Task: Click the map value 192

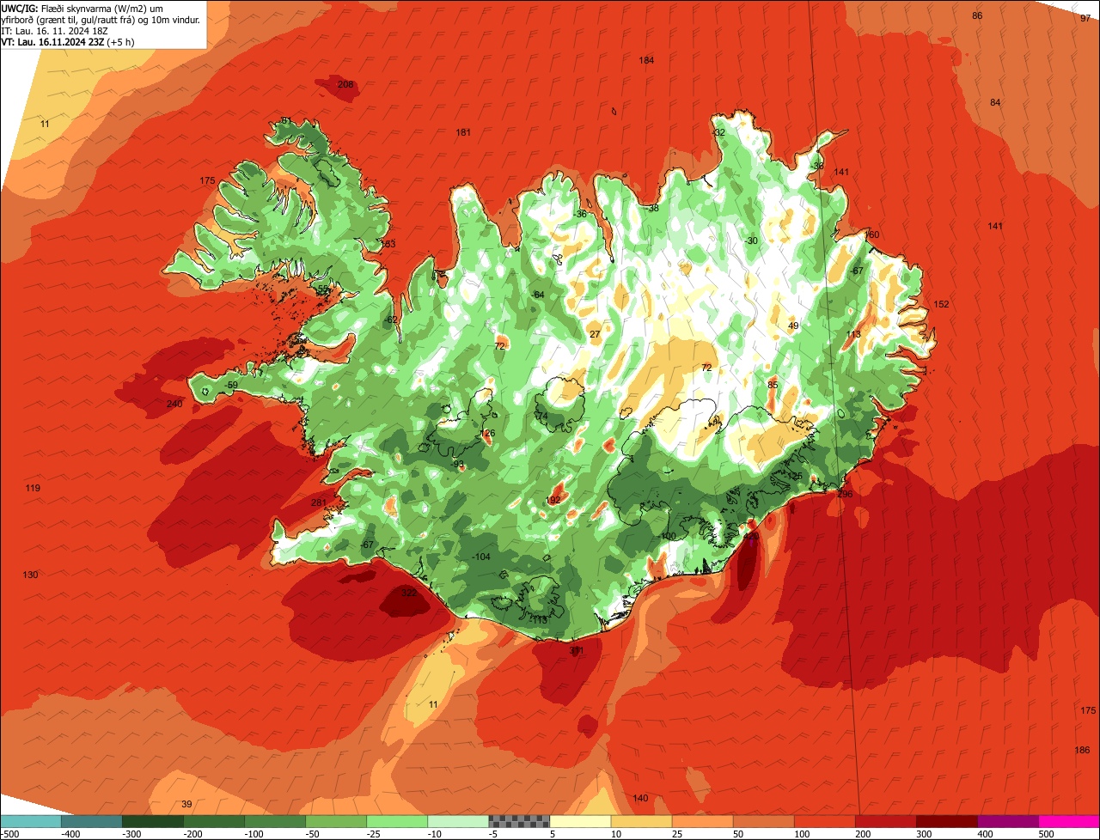Action: (553, 500)
